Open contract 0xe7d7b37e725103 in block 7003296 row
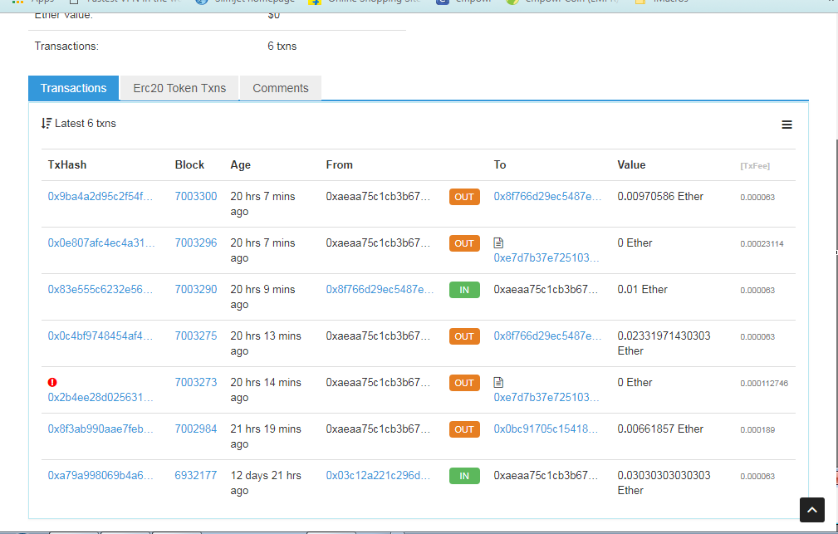Image resolution: width=838 pixels, height=534 pixels. click(x=546, y=257)
